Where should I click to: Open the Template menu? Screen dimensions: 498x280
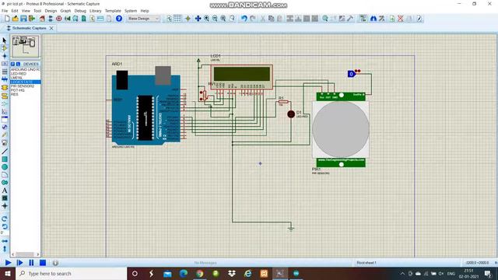[113, 11]
